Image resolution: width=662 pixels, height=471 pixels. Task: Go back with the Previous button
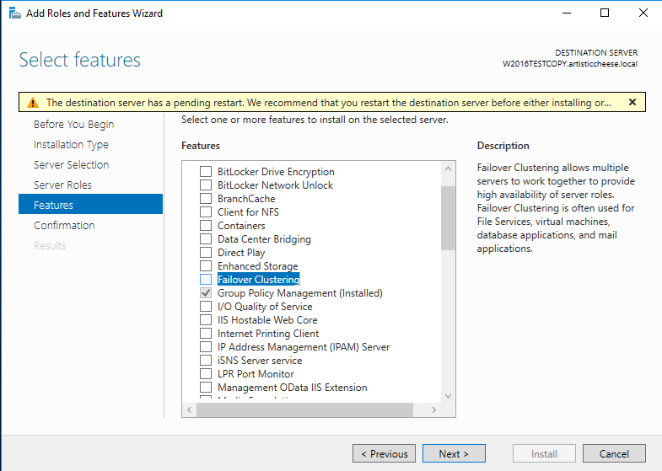click(x=384, y=453)
